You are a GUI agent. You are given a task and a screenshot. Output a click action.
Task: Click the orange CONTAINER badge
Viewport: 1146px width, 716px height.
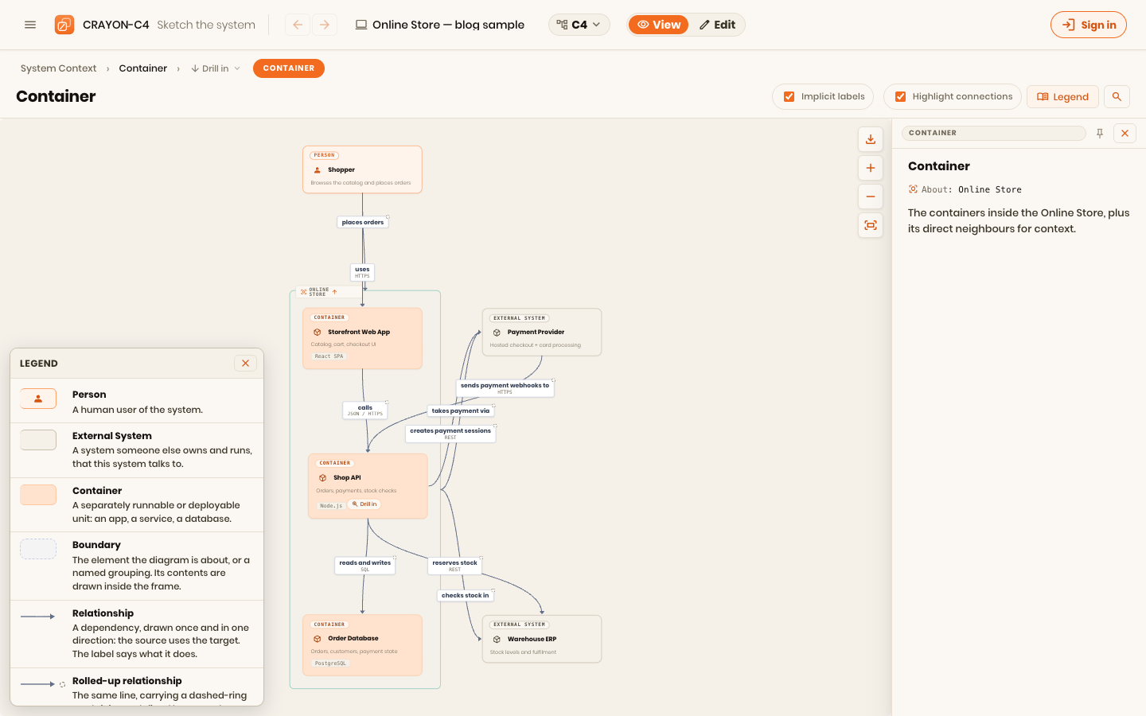[289, 68]
